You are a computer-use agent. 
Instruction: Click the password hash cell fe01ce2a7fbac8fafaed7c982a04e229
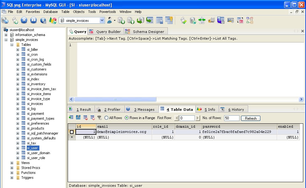239,132
